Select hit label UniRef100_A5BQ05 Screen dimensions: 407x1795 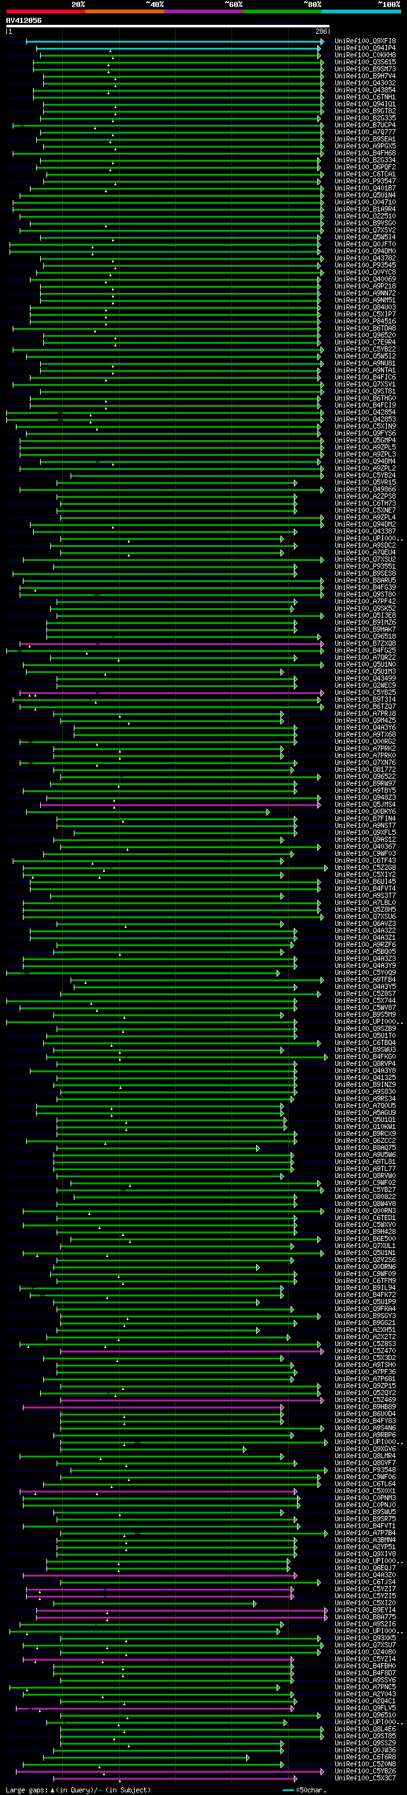pos(365,952)
